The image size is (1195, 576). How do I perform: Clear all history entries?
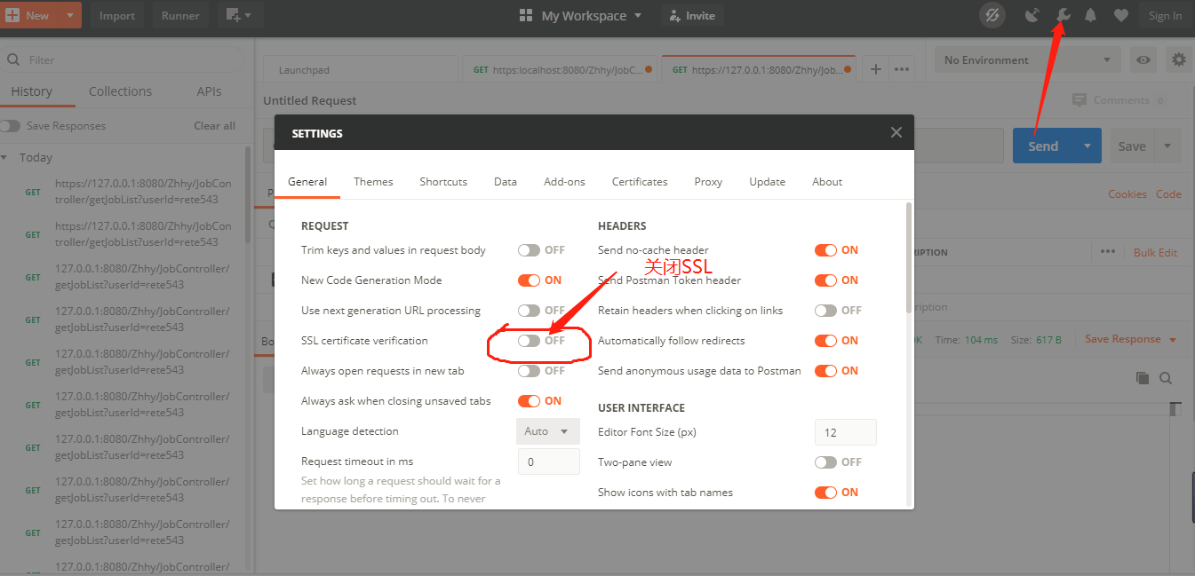[x=215, y=126]
